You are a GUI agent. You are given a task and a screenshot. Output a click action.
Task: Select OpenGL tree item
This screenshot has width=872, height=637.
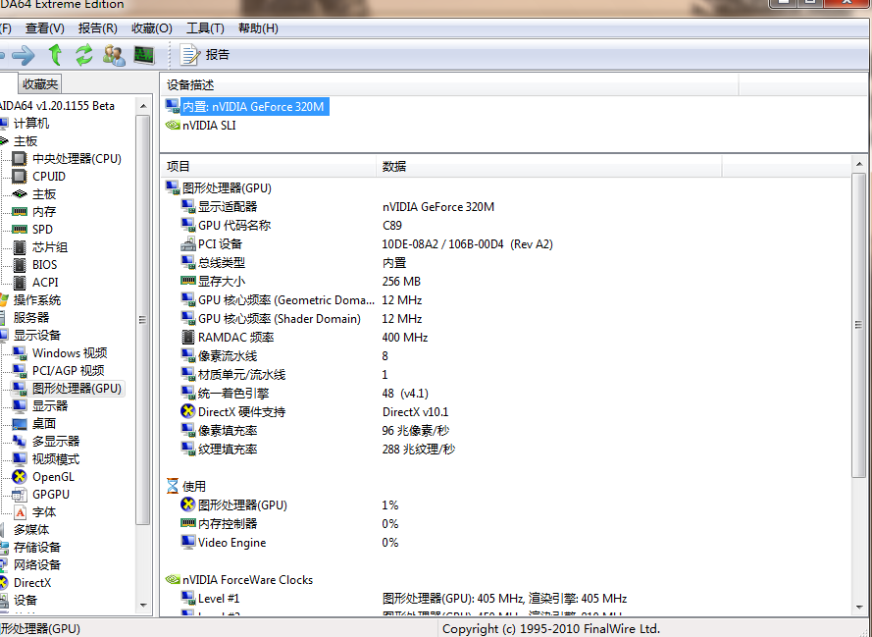(53, 477)
